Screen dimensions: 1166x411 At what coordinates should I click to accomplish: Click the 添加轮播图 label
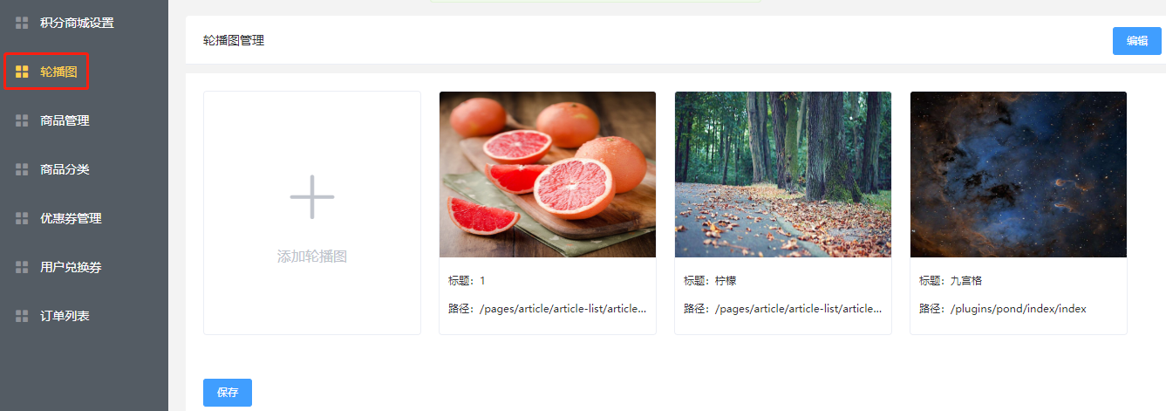coord(312,257)
